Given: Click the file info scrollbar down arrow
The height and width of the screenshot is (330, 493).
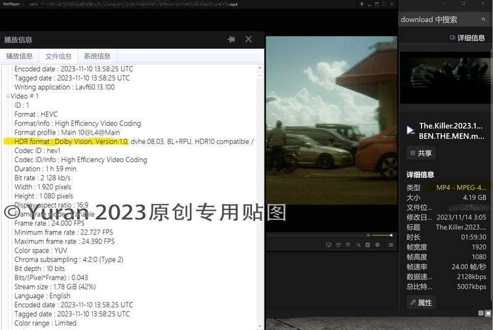Looking at the screenshot, I should [259, 326].
